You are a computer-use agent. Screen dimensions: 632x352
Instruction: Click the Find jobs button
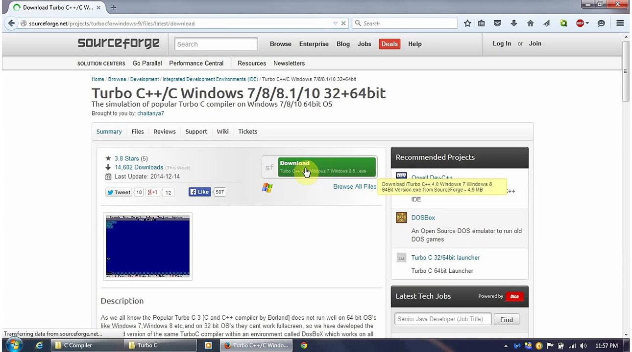[507, 320]
